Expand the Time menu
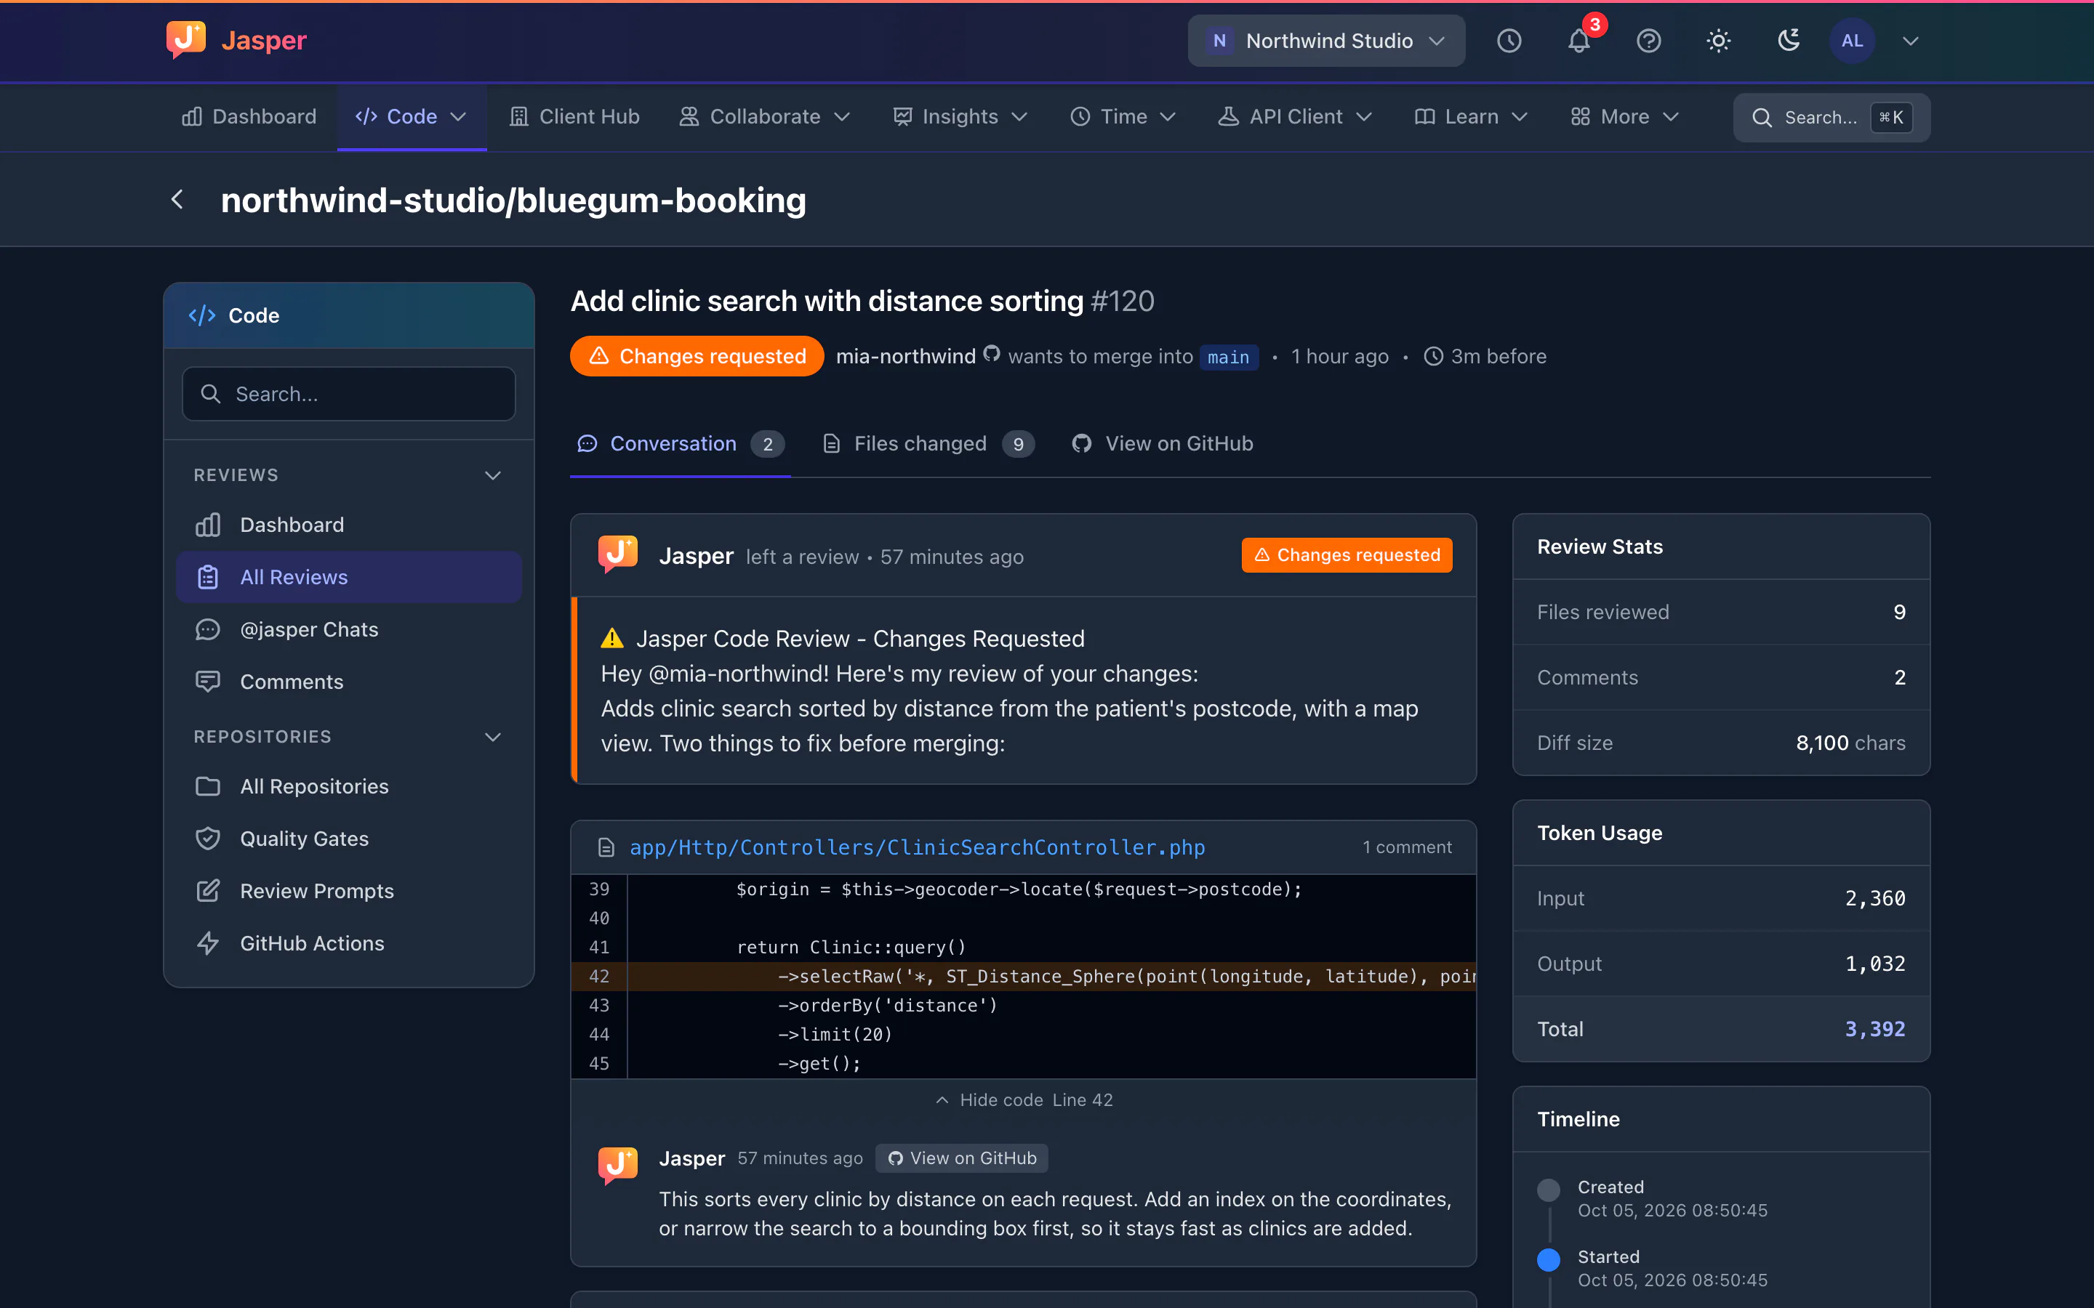The image size is (2094, 1308). click(x=1123, y=117)
